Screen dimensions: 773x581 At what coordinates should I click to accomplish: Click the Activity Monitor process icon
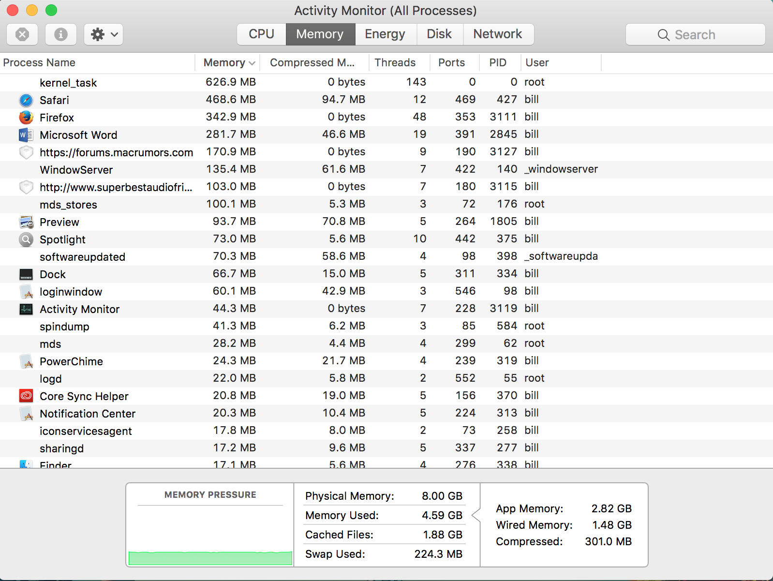pyautogui.click(x=26, y=309)
